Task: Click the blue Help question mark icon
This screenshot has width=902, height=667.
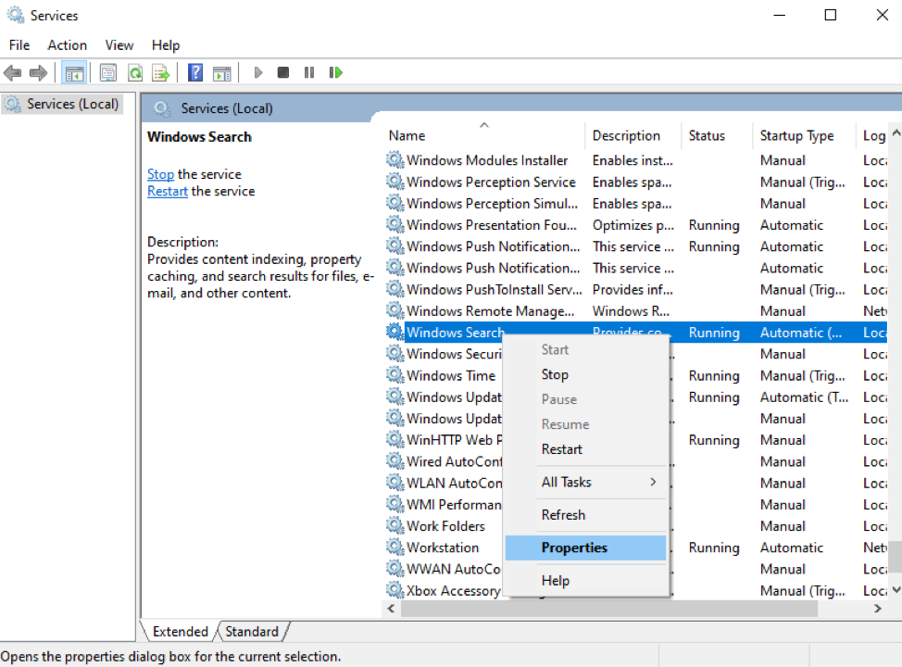Action: click(195, 72)
